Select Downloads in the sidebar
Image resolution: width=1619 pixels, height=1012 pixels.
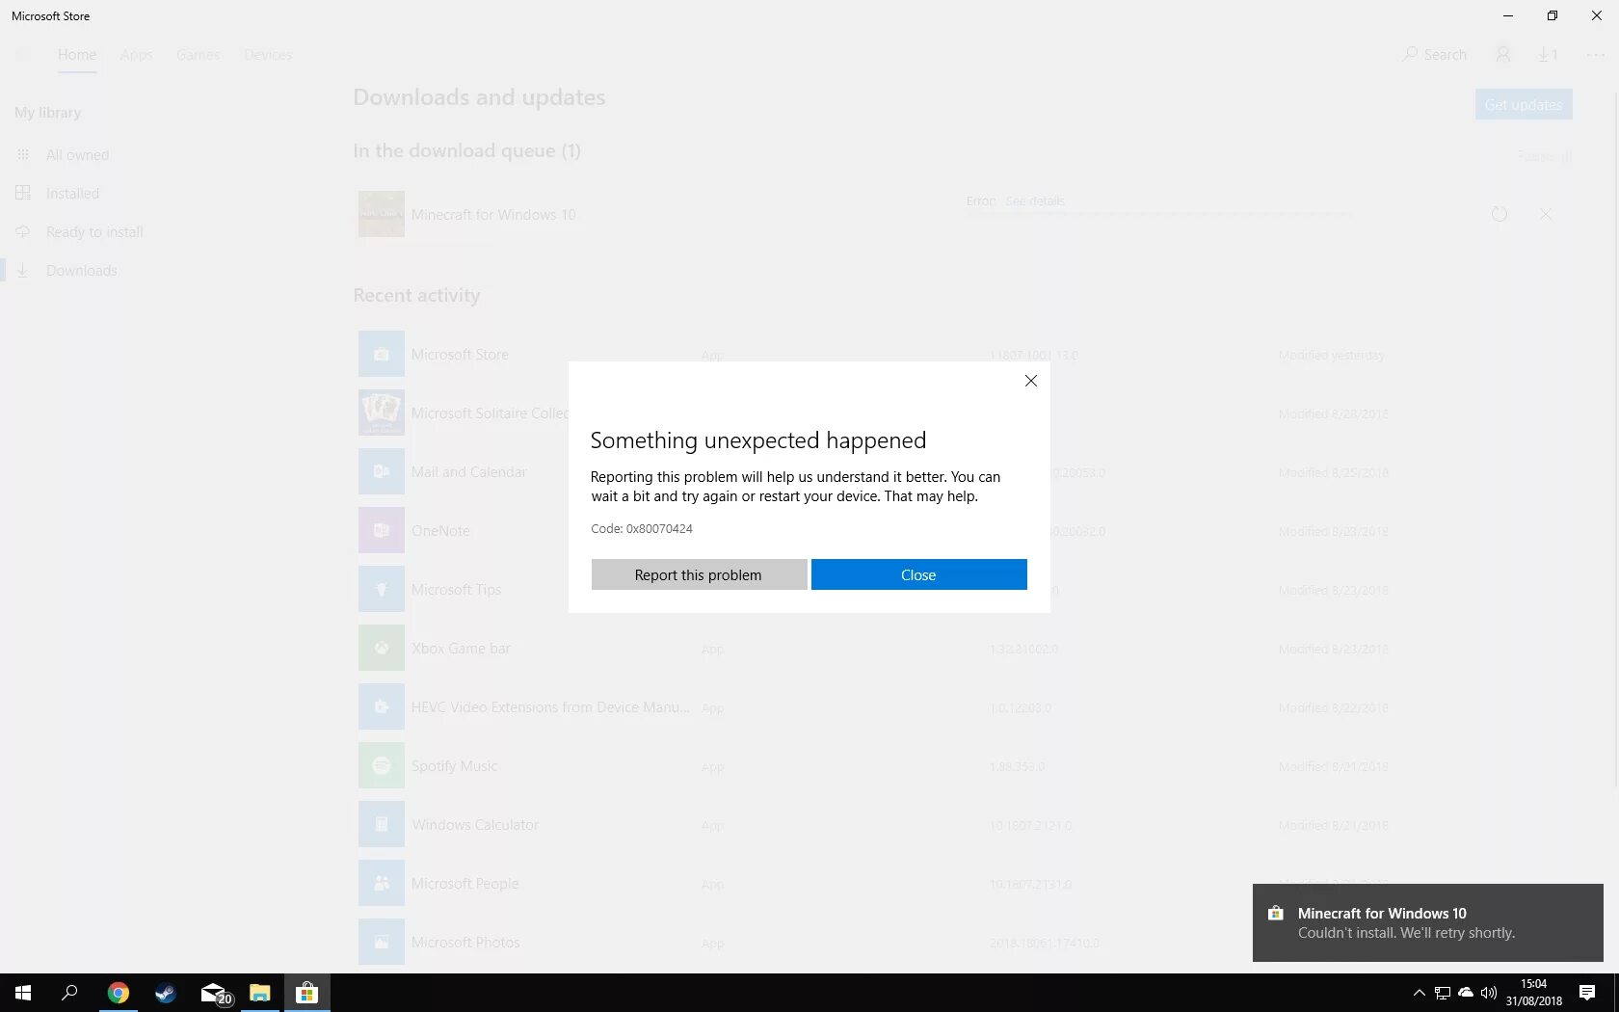point(82,271)
